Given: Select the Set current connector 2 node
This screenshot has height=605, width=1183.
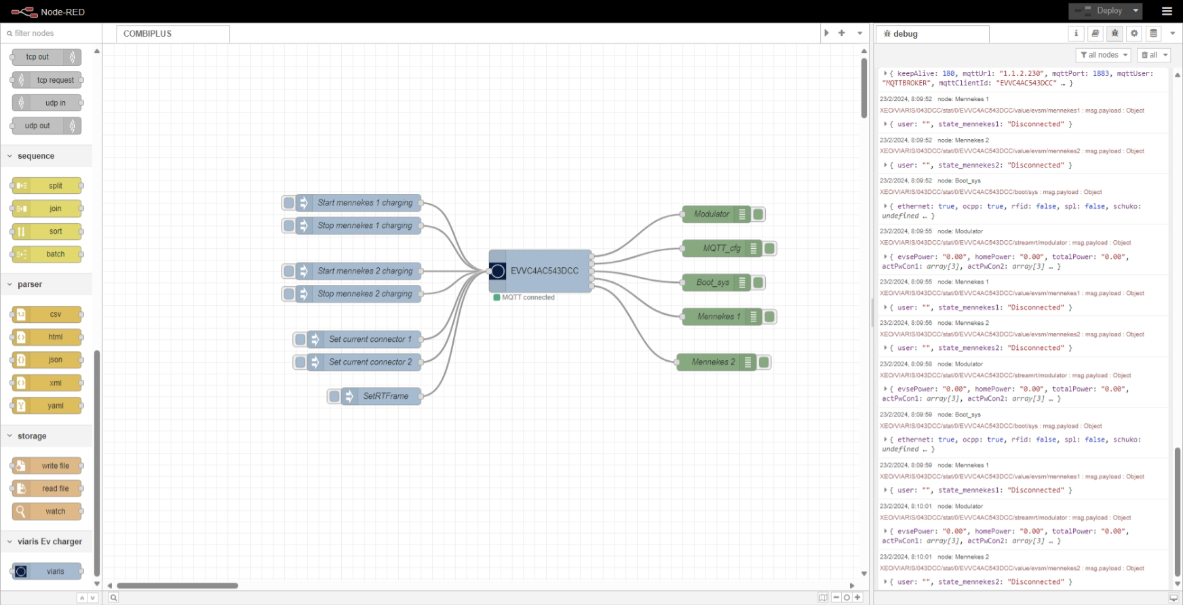Looking at the screenshot, I should (x=364, y=362).
